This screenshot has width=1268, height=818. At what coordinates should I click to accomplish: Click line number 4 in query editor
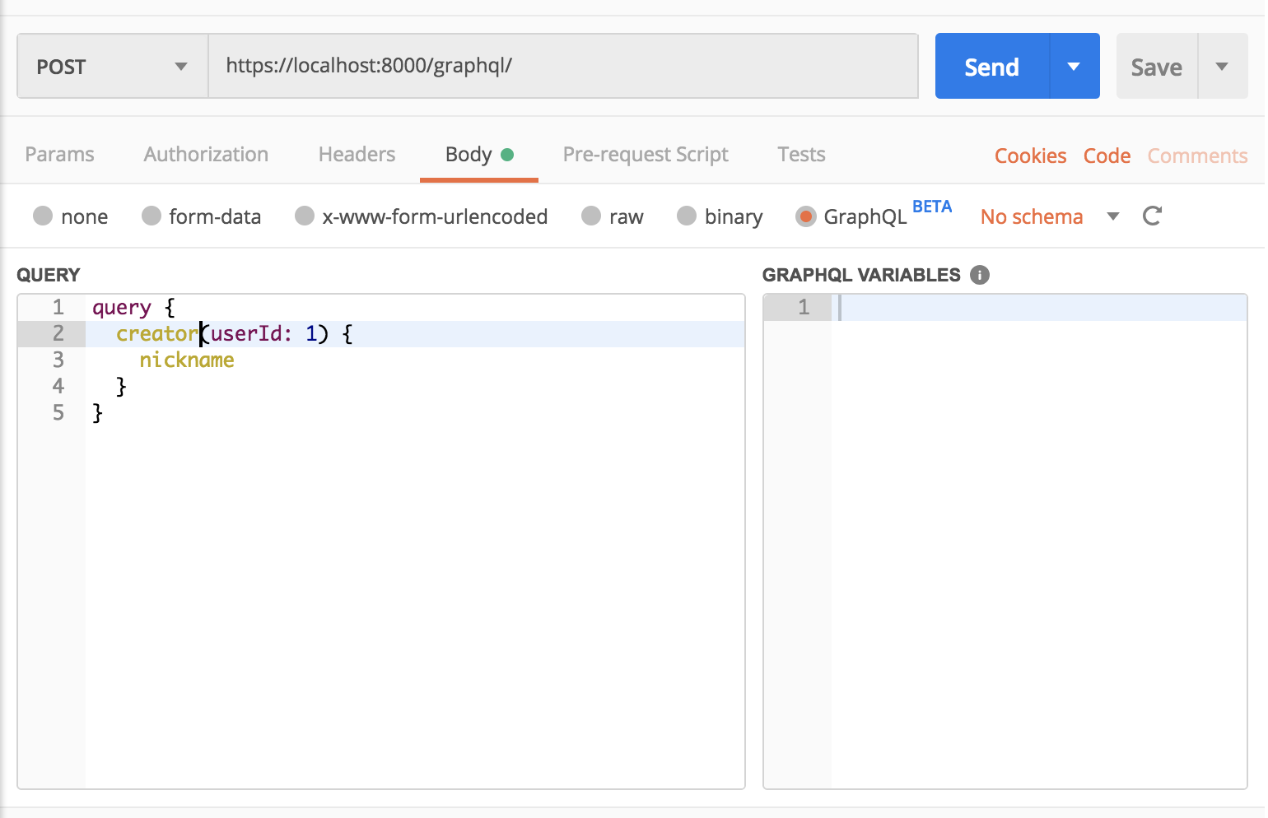tap(58, 386)
